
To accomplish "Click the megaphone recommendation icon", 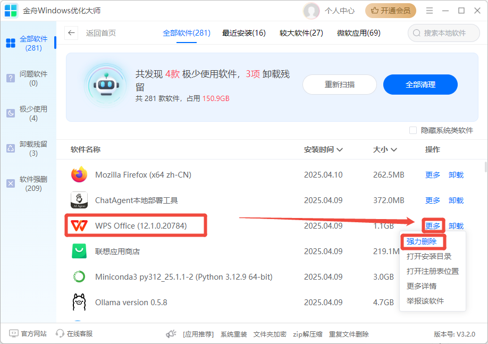I will tap(171, 334).
